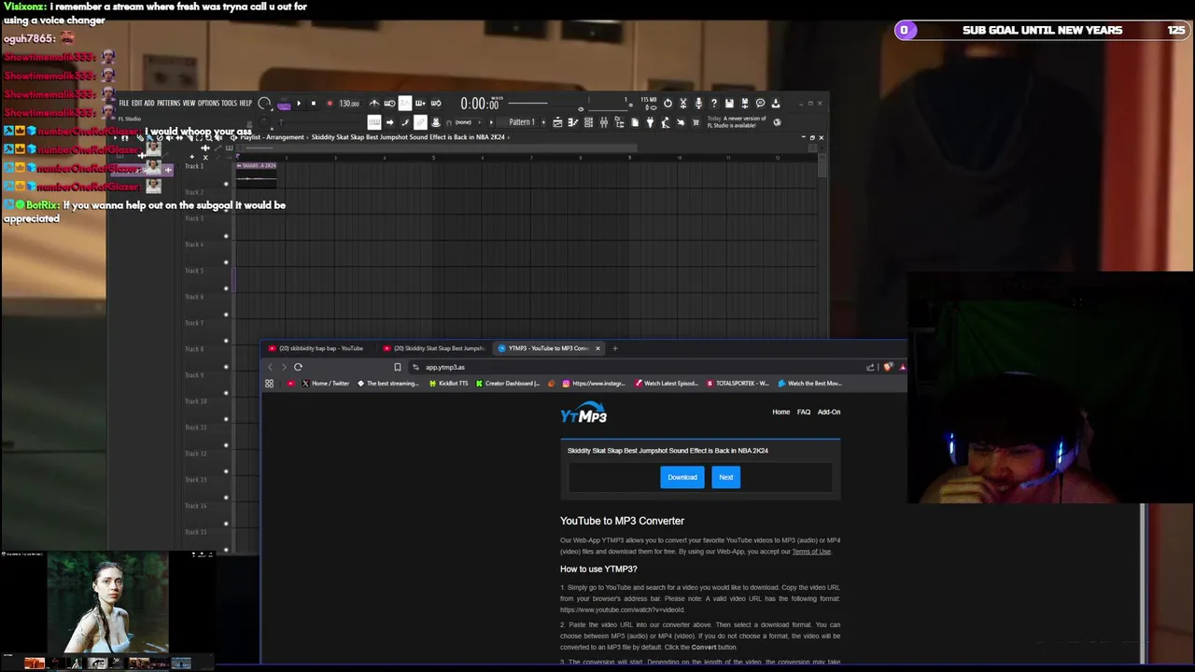Viewport: 1195px width, 672px height.
Task: Click the download arrow icon in FL toolbar
Action: point(776,103)
